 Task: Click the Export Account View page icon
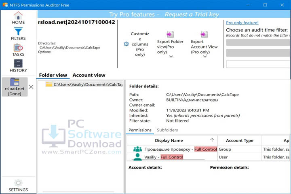coord(204,34)
